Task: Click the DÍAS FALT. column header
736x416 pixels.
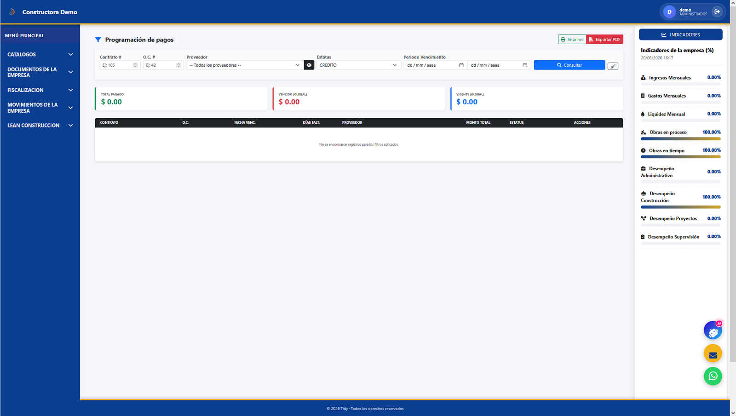Action: pyautogui.click(x=311, y=122)
